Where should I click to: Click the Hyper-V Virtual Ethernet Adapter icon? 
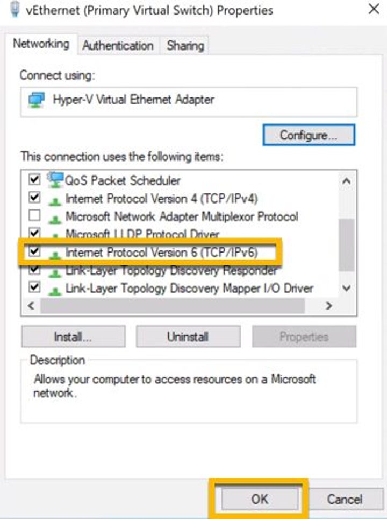point(37,100)
